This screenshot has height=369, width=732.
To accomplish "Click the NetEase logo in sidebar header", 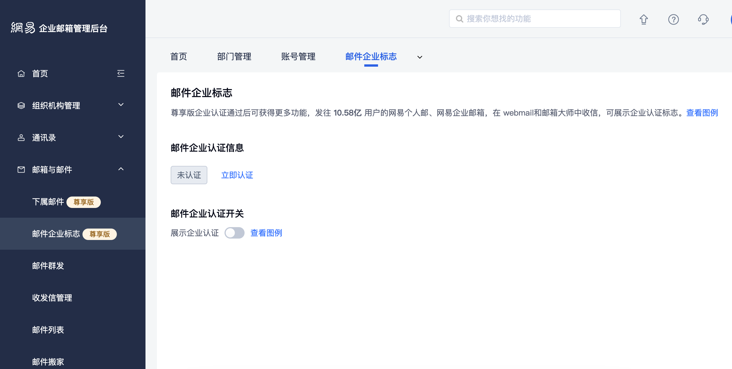I will tap(23, 28).
